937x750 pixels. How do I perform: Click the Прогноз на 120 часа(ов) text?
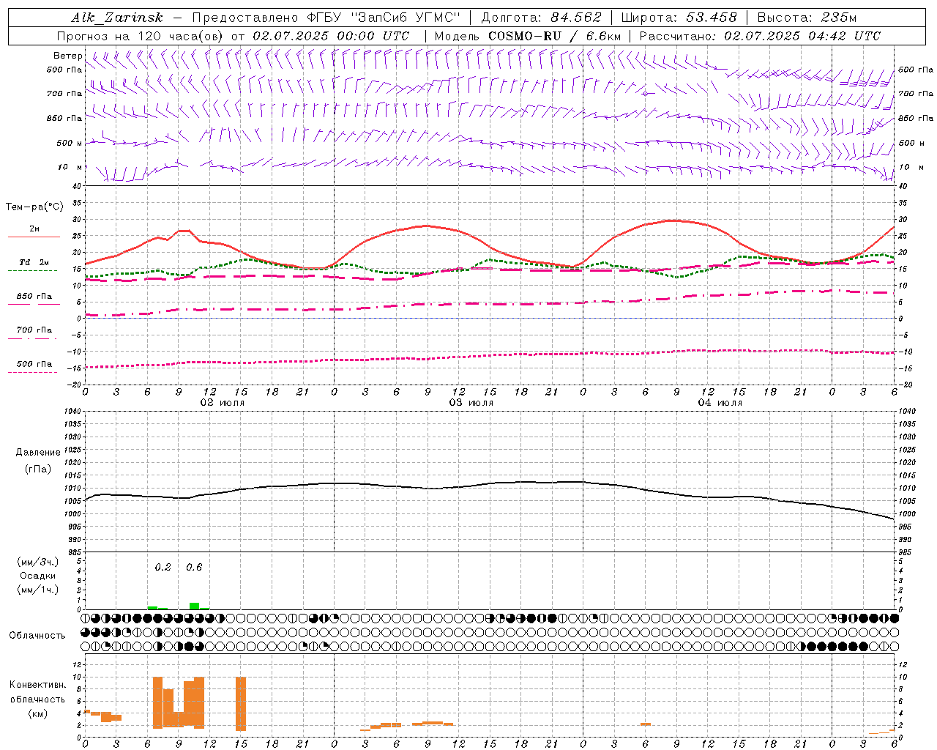[141, 36]
